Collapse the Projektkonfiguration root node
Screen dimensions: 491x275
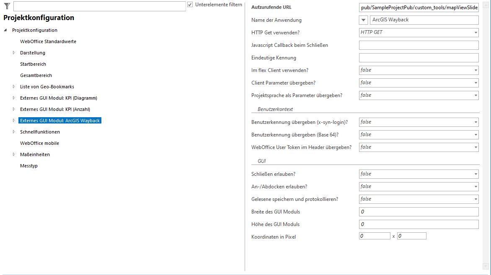pyautogui.click(x=4, y=30)
